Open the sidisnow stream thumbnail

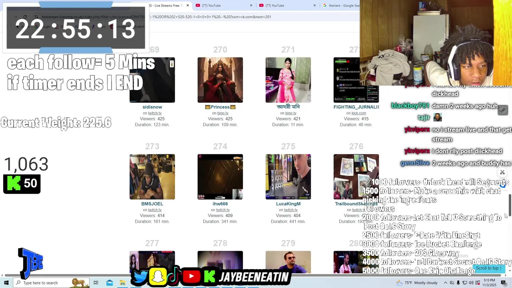point(152,80)
